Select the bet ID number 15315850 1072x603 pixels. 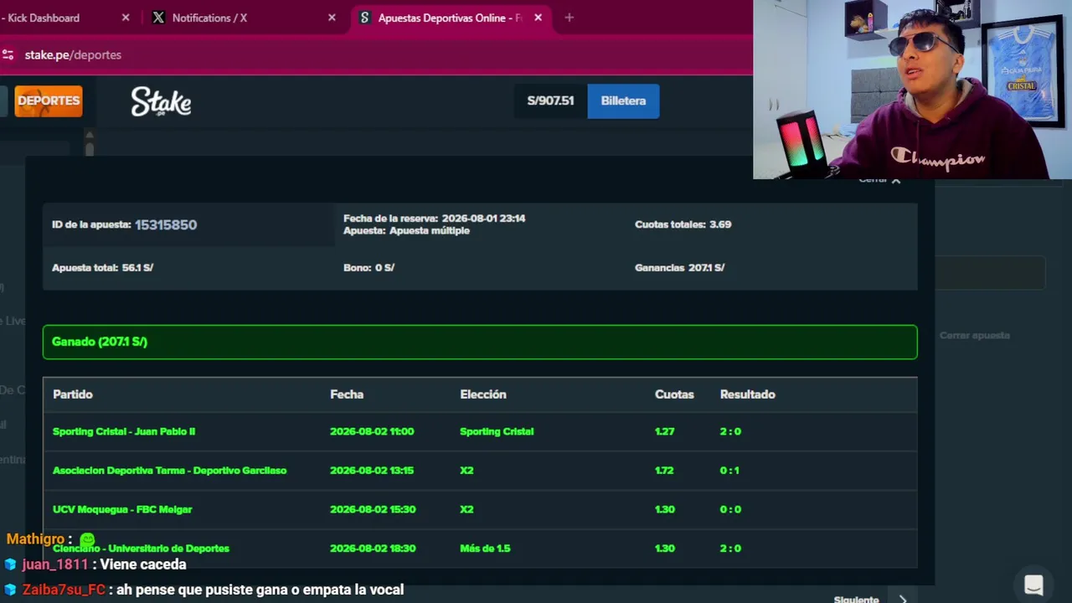[x=166, y=224]
